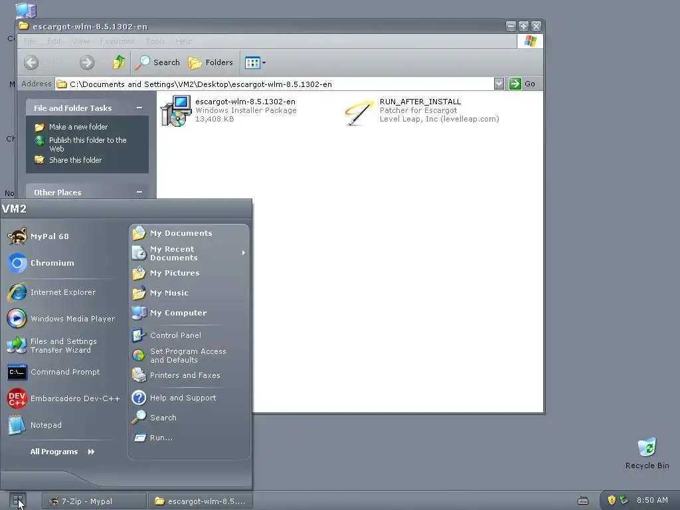Open Recycle Bin on desktop
The height and width of the screenshot is (510, 680).
click(647, 454)
